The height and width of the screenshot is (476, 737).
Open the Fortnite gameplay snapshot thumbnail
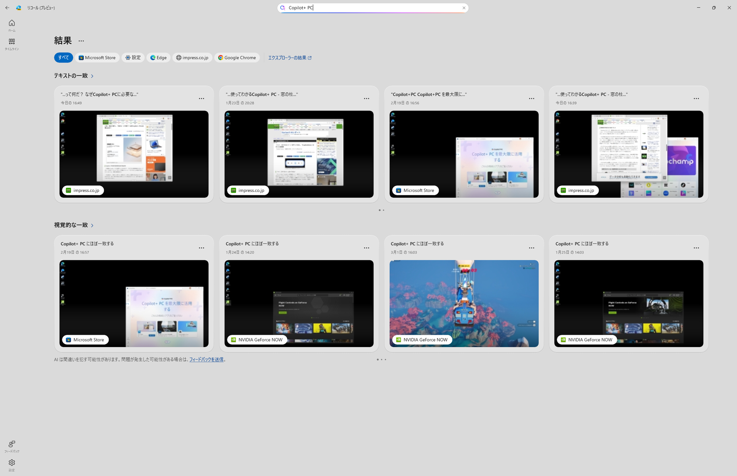464,303
